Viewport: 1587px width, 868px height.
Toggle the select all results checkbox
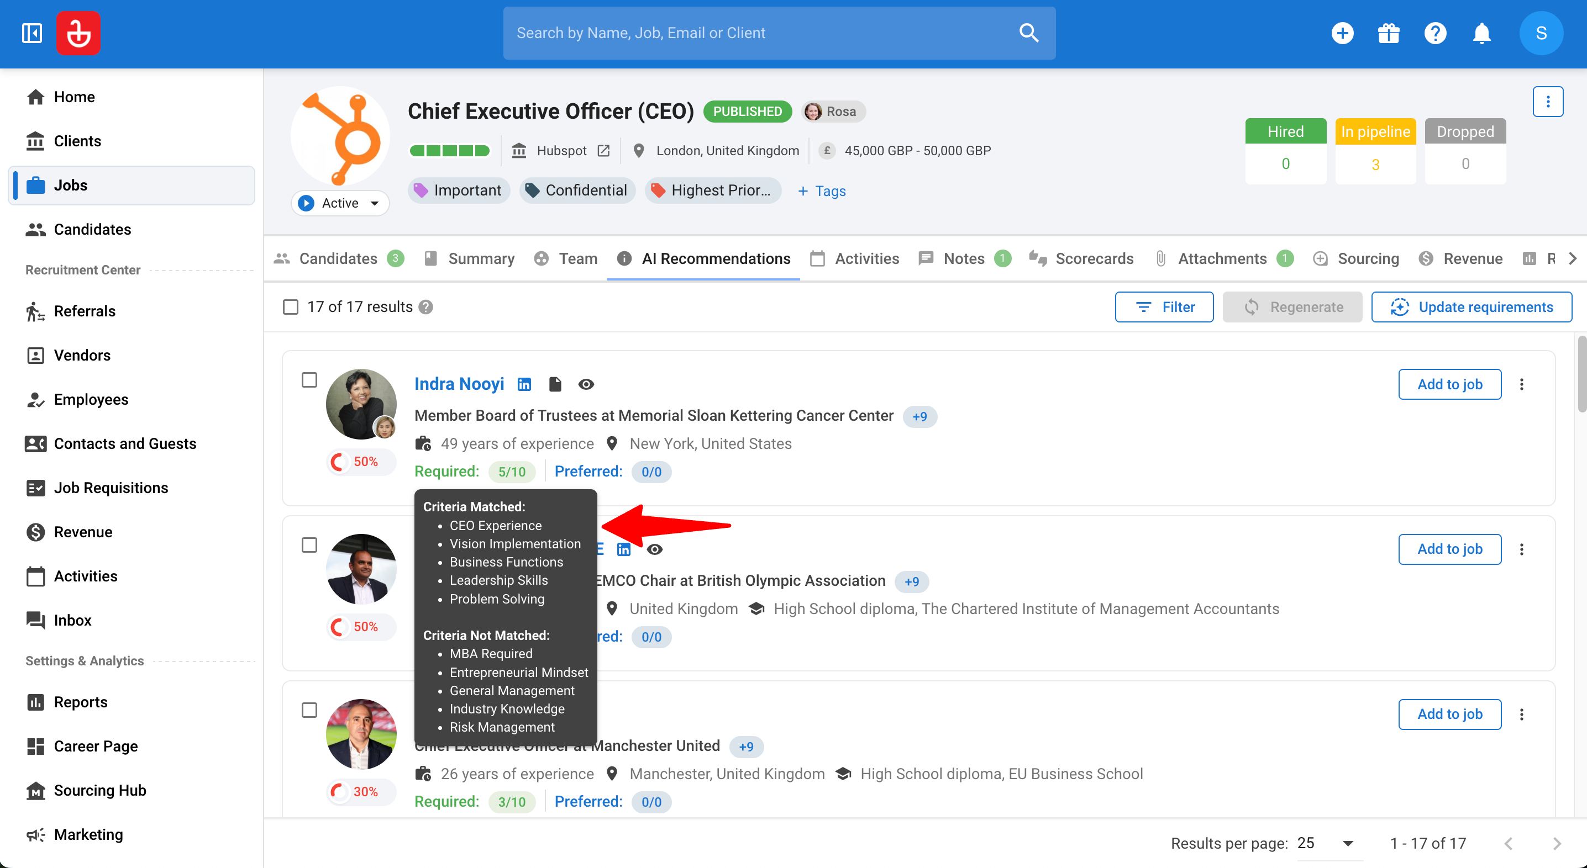tap(290, 307)
